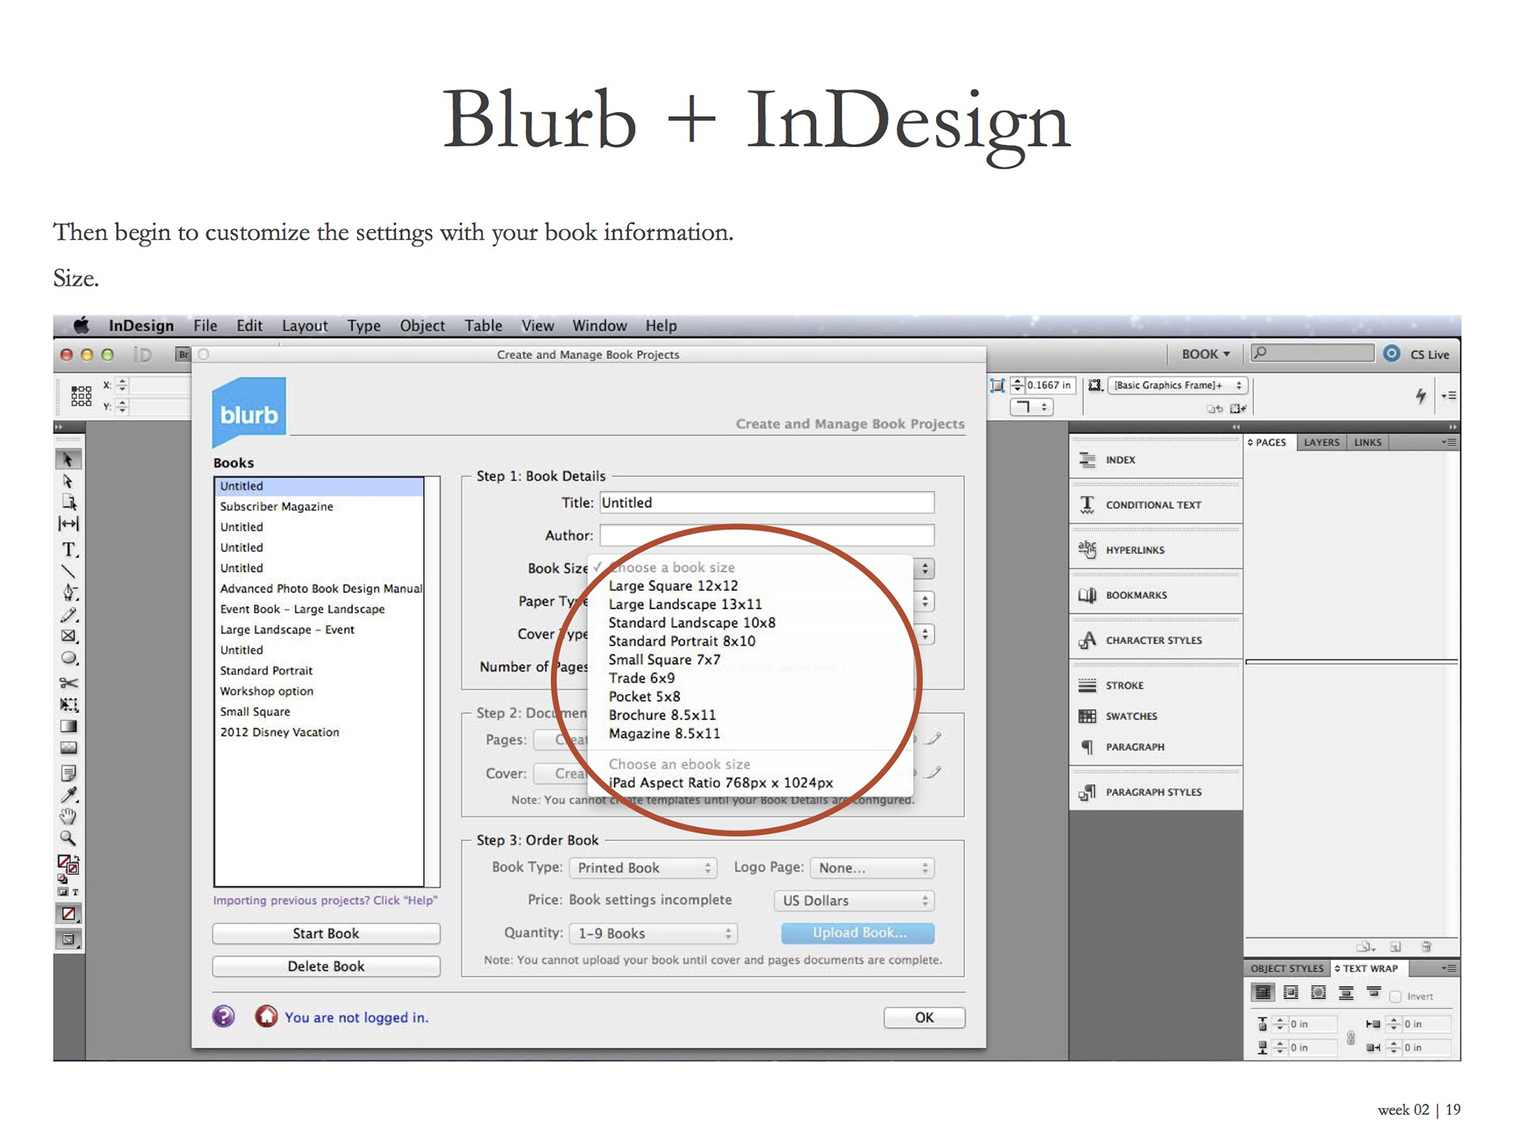
Task: Select the Ellipse tool
Action: [x=69, y=658]
